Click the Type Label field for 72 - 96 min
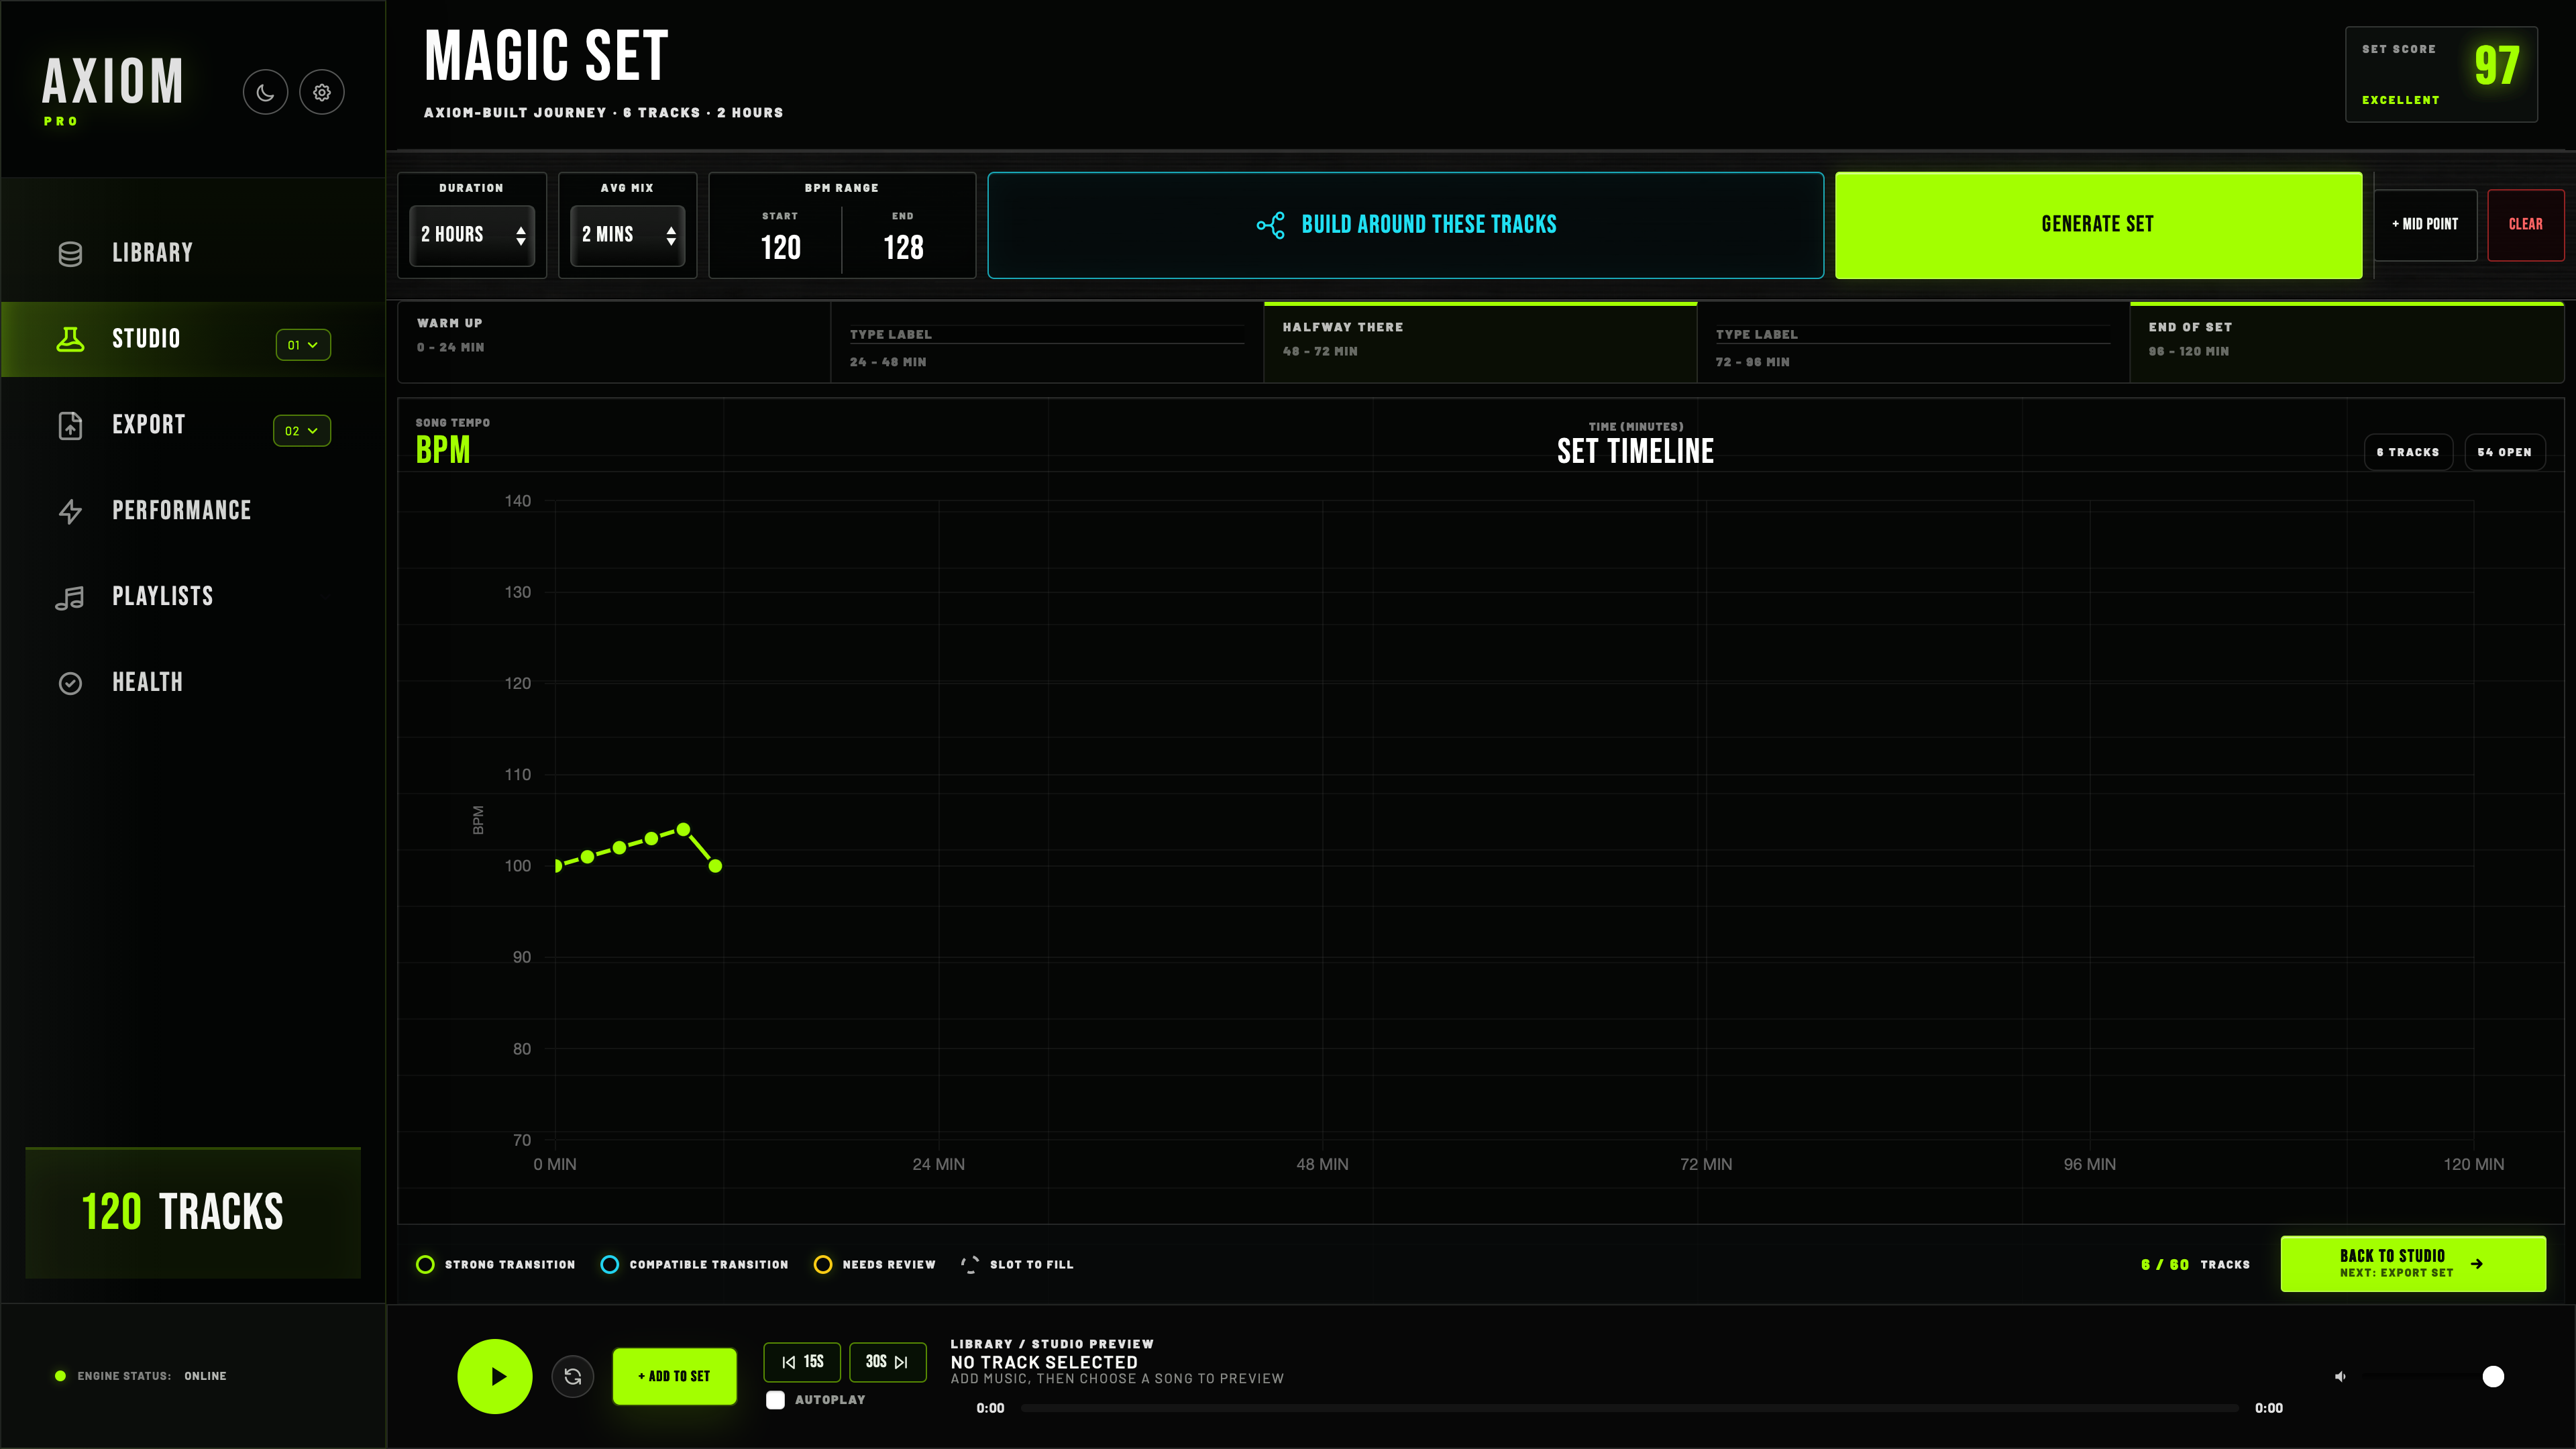Image resolution: width=2576 pixels, height=1449 pixels. 1912,334
